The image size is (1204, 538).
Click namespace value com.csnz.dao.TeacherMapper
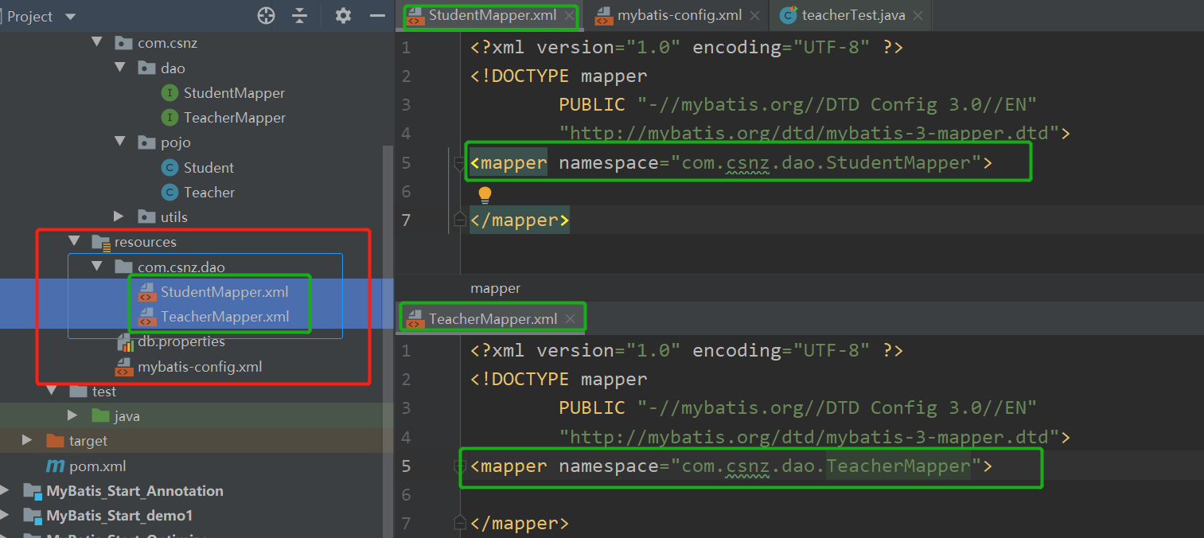[x=826, y=466]
